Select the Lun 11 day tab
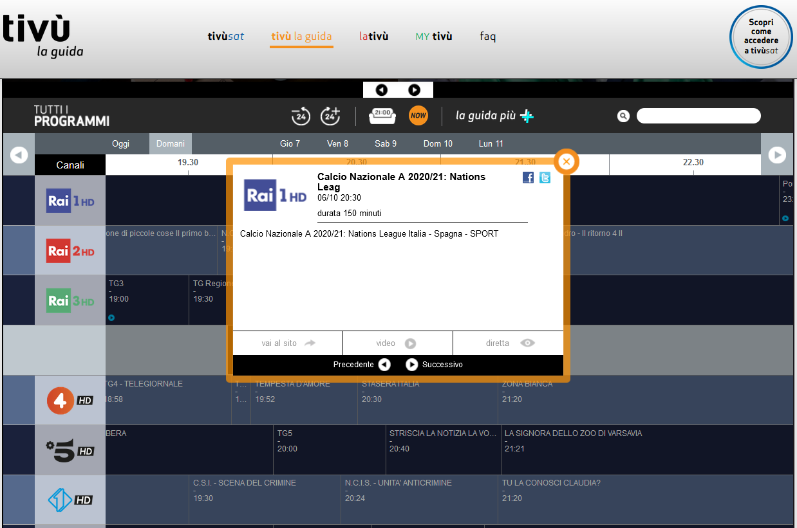Image resolution: width=797 pixels, height=528 pixels. [x=491, y=143]
